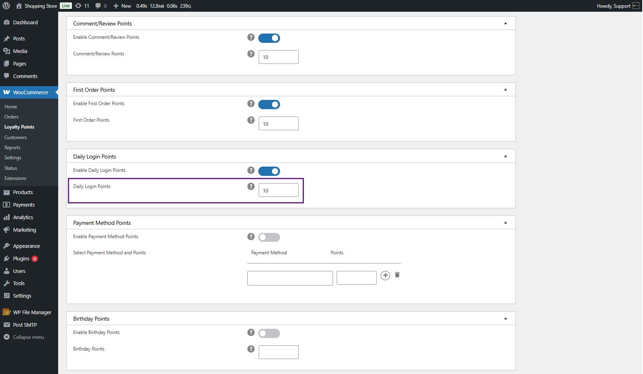The width and height of the screenshot is (643, 374).
Task: Open the Products menu
Action: coord(23,192)
